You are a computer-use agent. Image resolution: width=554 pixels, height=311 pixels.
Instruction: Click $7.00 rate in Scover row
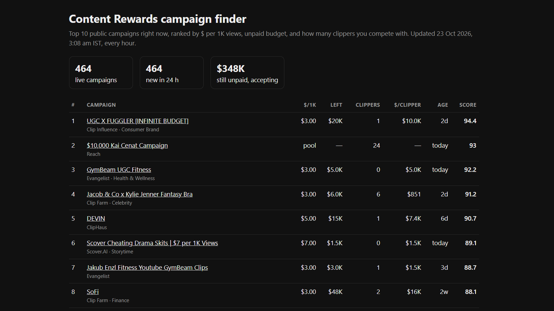coord(308,243)
